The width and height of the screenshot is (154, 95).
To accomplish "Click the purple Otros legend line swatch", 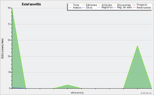I will click(x=83, y=7).
